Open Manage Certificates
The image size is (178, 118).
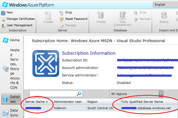21,19
